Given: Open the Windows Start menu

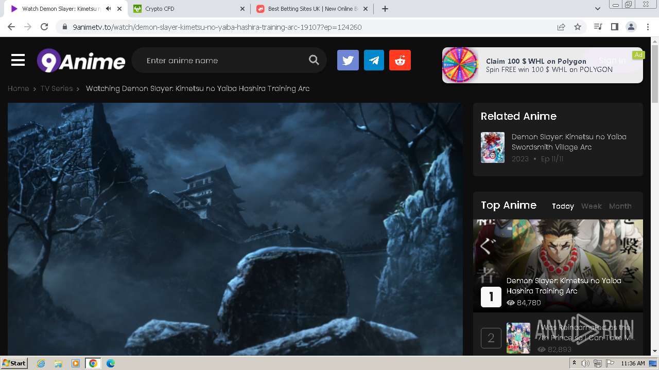Looking at the screenshot, I should (14, 363).
